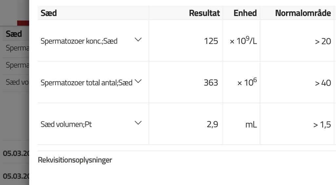This screenshot has height=185, width=336.
Task: Select the normal range > 1,5
Action: click(322, 124)
